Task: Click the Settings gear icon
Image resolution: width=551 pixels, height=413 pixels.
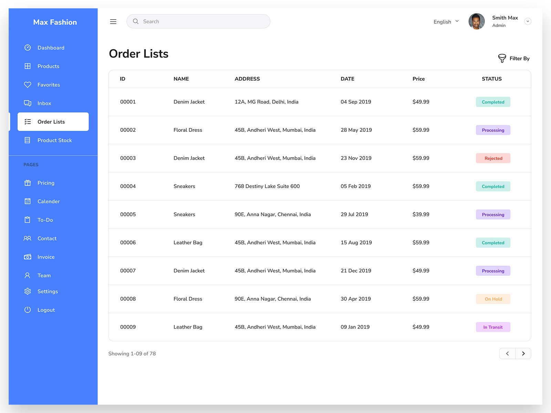Action: [x=28, y=291]
